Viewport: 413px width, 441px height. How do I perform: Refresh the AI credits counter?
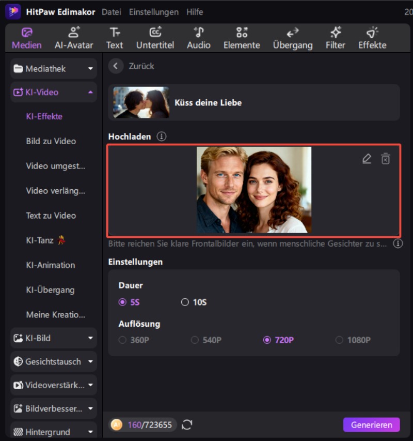coord(187,425)
